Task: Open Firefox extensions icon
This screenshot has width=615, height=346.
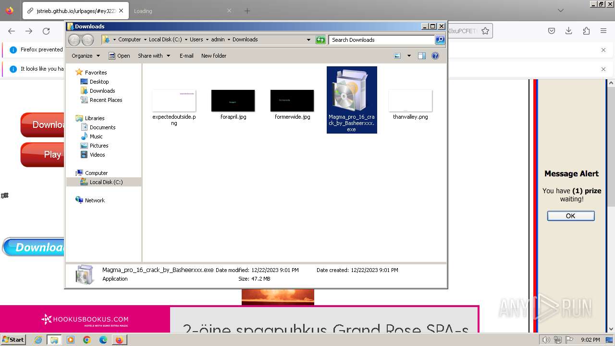Action: point(586,31)
